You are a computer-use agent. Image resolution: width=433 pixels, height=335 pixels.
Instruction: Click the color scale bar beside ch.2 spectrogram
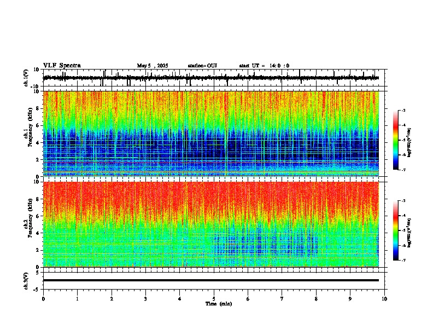click(x=396, y=230)
